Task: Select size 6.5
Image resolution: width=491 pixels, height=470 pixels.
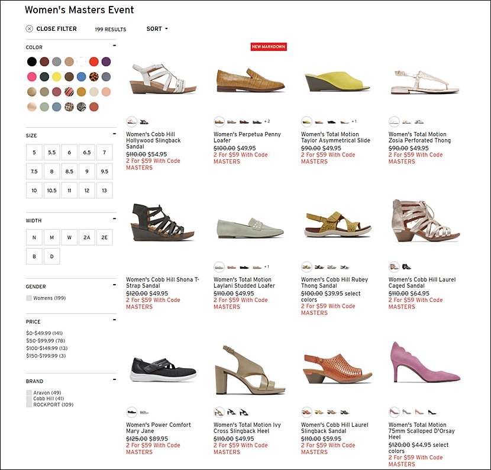Action: 87,153
